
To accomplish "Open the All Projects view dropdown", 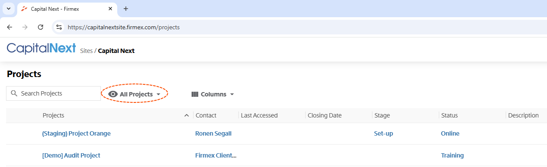I will pyautogui.click(x=134, y=94).
